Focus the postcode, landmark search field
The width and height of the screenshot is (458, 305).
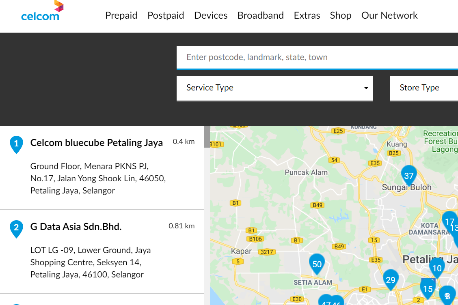coord(317,58)
